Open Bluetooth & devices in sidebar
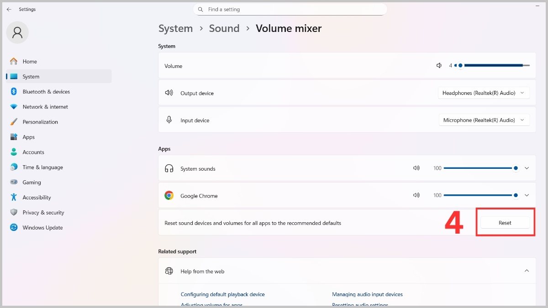This screenshot has width=548, height=308. 46,92
